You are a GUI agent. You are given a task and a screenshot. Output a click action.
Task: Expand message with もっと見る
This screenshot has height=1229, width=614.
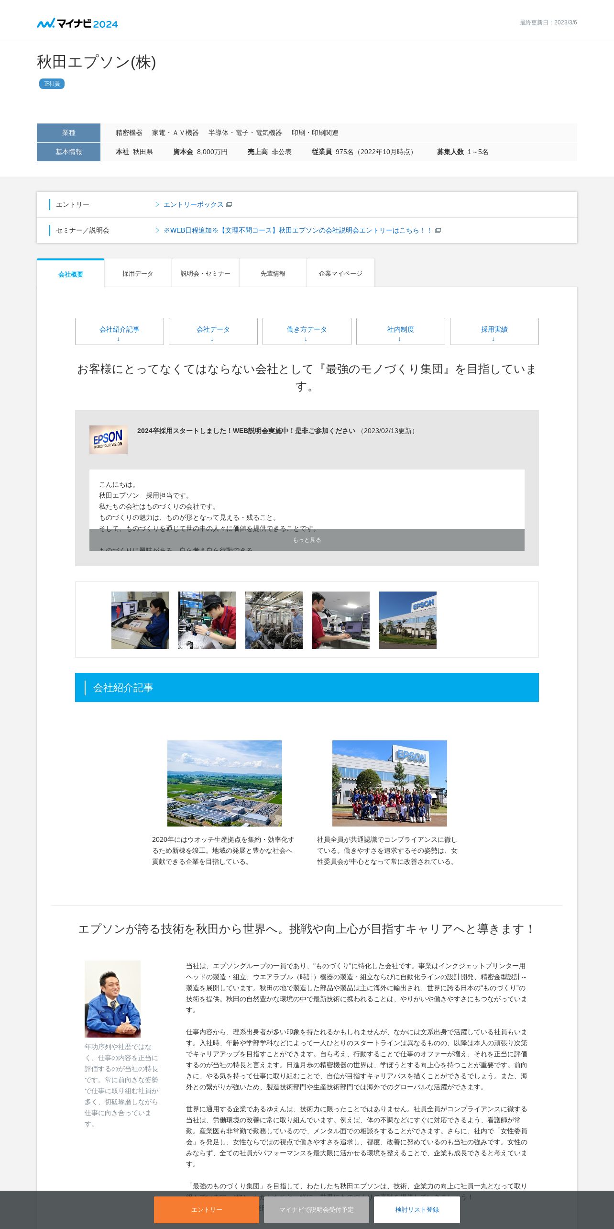(307, 540)
